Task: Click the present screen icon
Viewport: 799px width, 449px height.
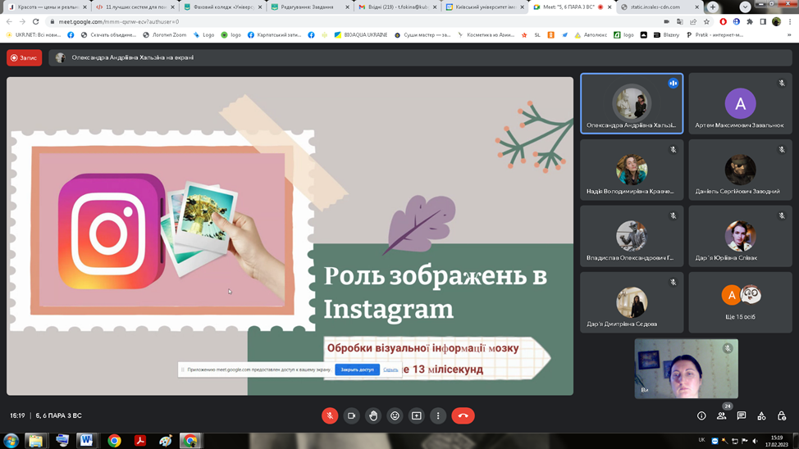Action: tap(417, 416)
